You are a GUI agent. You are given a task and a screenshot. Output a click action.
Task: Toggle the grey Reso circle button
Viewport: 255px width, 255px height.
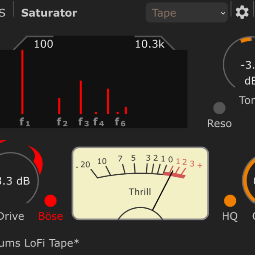(x=219, y=108)
